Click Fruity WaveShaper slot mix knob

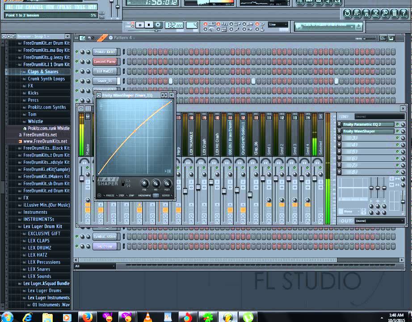403,131
